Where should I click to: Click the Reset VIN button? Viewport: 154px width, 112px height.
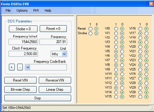coord(20,80)
